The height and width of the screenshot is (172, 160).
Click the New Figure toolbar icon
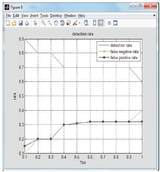(x=8, y=23)
